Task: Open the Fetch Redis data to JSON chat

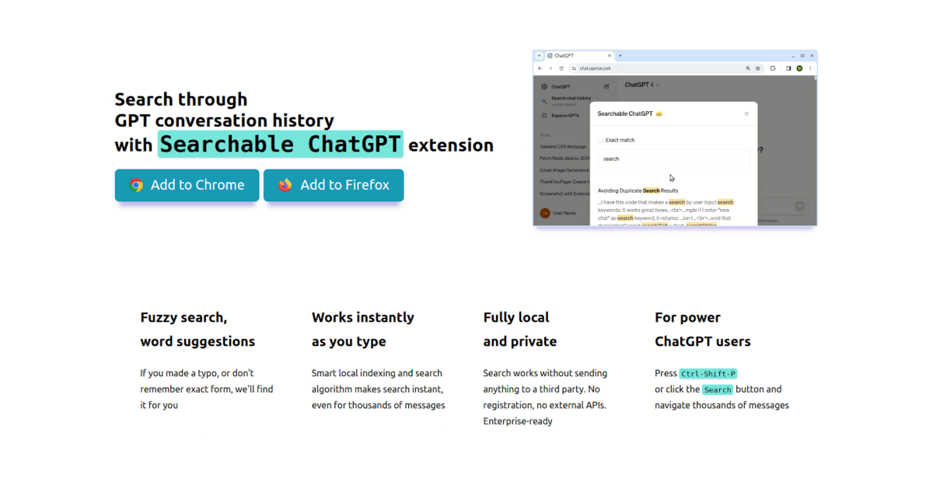Action: coord(565,158)
